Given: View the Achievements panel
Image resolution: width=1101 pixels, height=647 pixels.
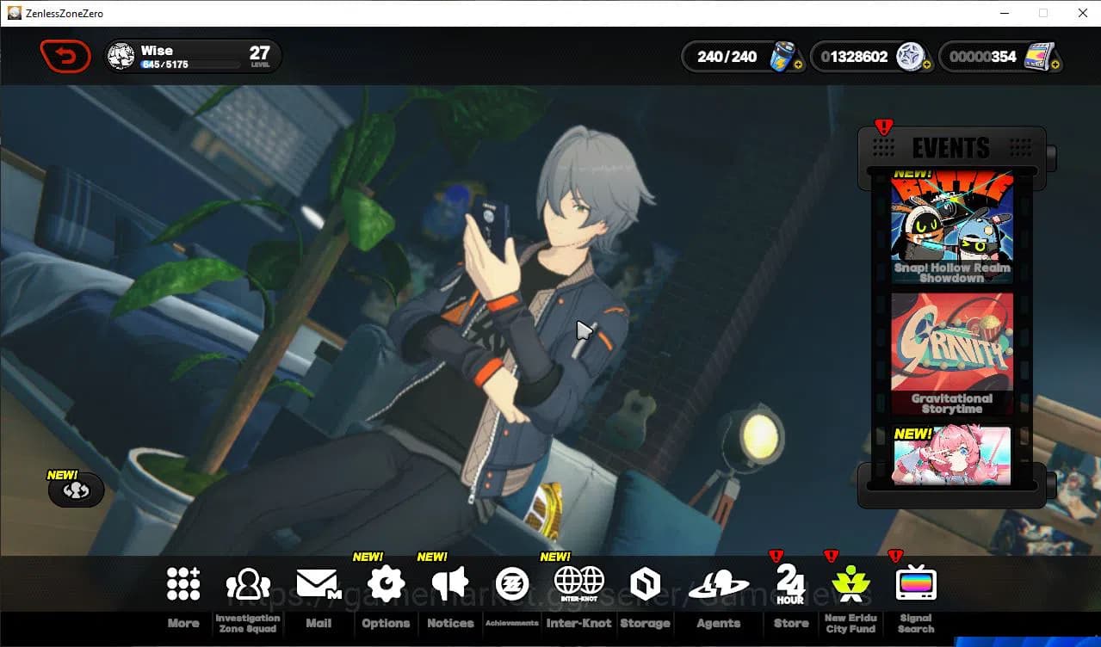Looking at the screenshot, I should click(x=514, y=582).
